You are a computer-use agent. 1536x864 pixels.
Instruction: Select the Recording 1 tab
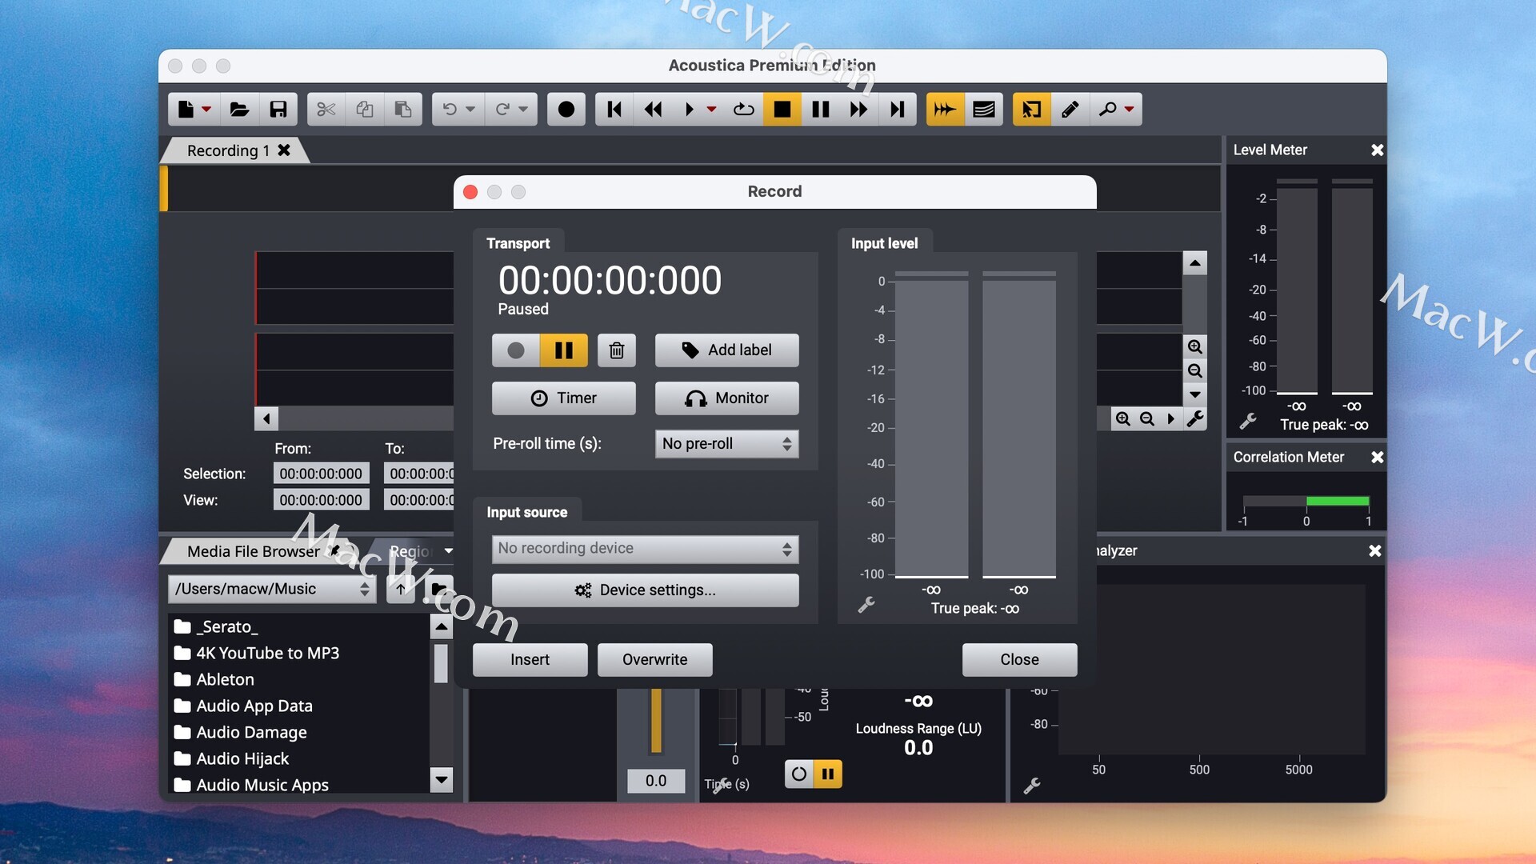click(x=227, y=150)
